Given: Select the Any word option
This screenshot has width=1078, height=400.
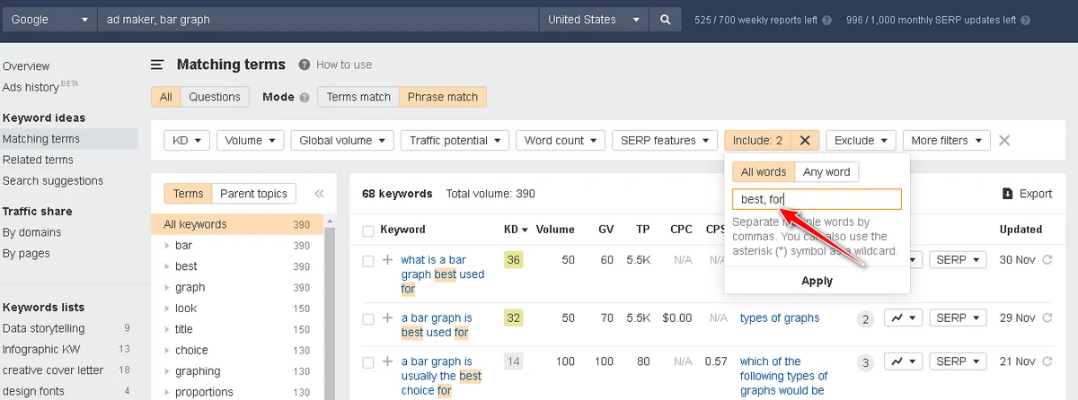Looking at the screenshot, I should (x=826, y=171).
